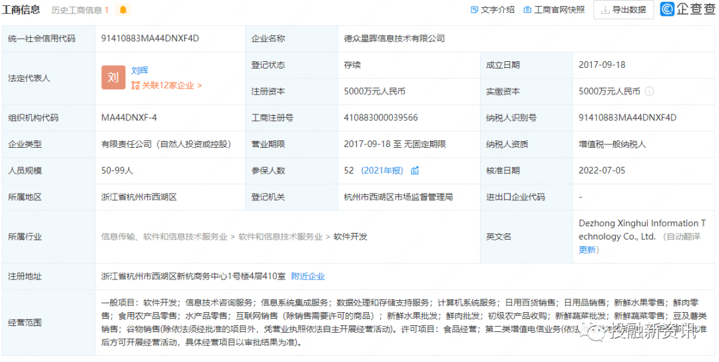719x362 pixels.
Task: Click company name 德众星晖信息技术有限公司
Action: pos(394,39)
